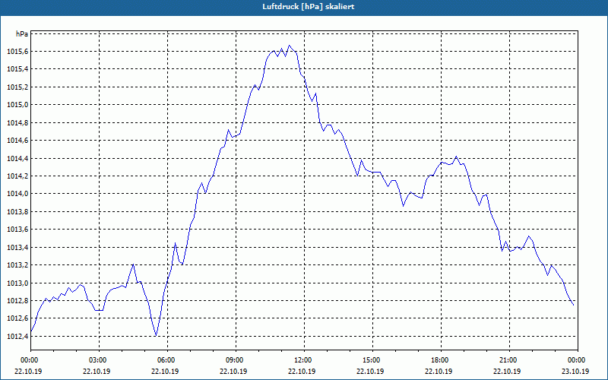
Task: Click the 1013,0 y-axis label
Action: coord(17,283)
